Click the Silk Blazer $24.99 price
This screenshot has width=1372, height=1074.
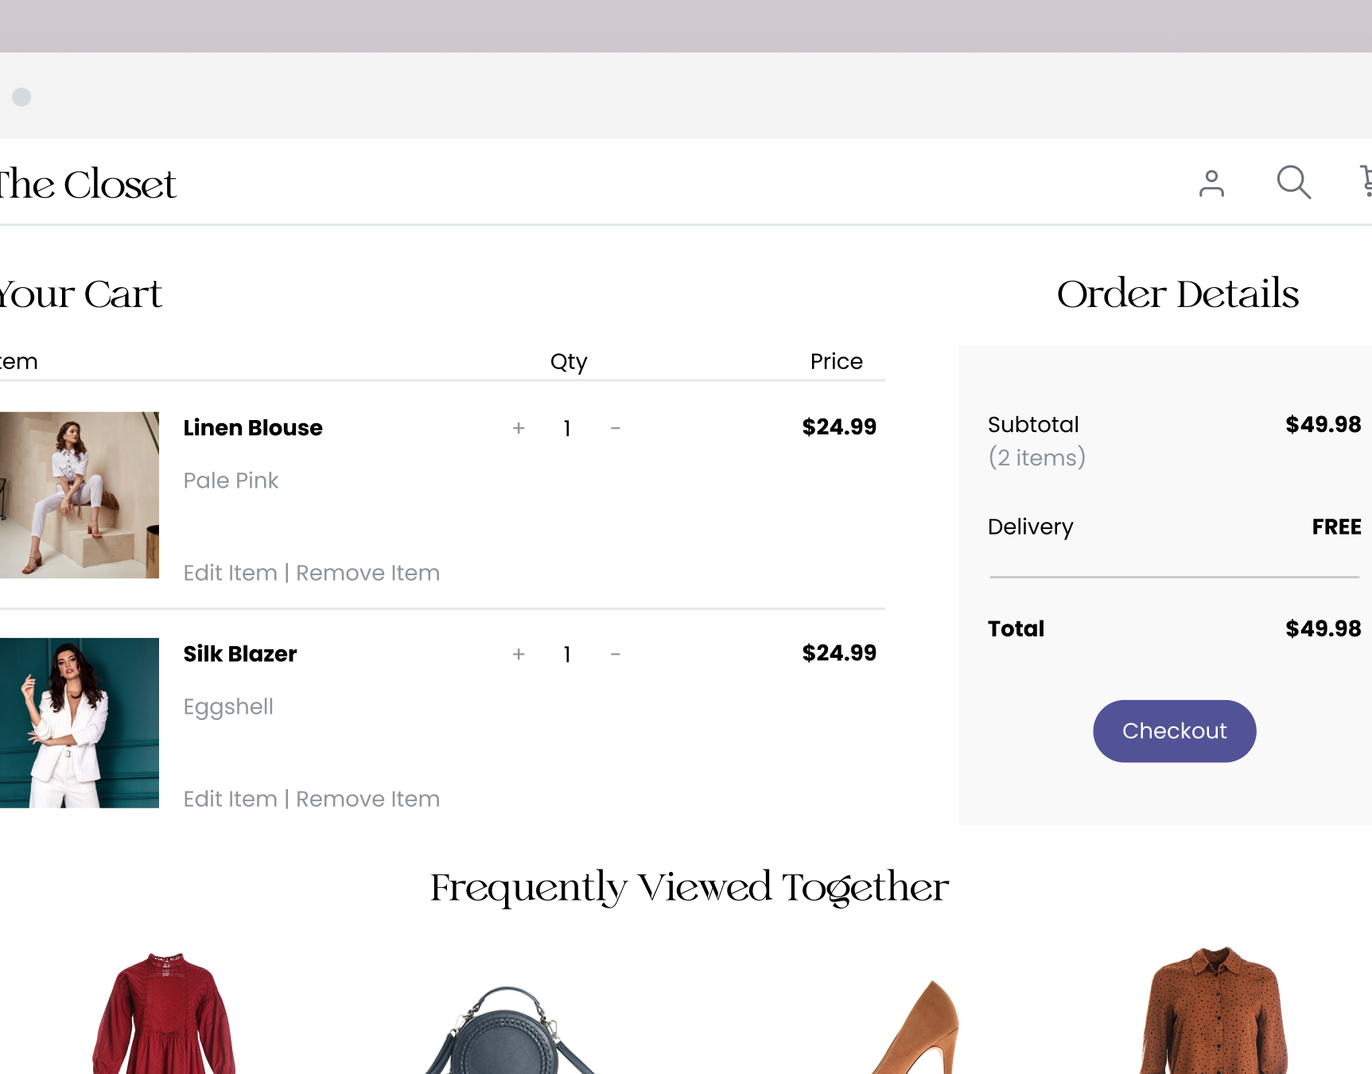[x=839, y=653]
